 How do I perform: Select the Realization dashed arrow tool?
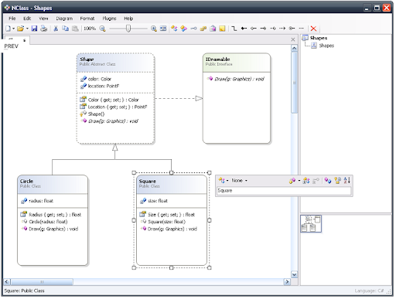[x=273, y=29]
